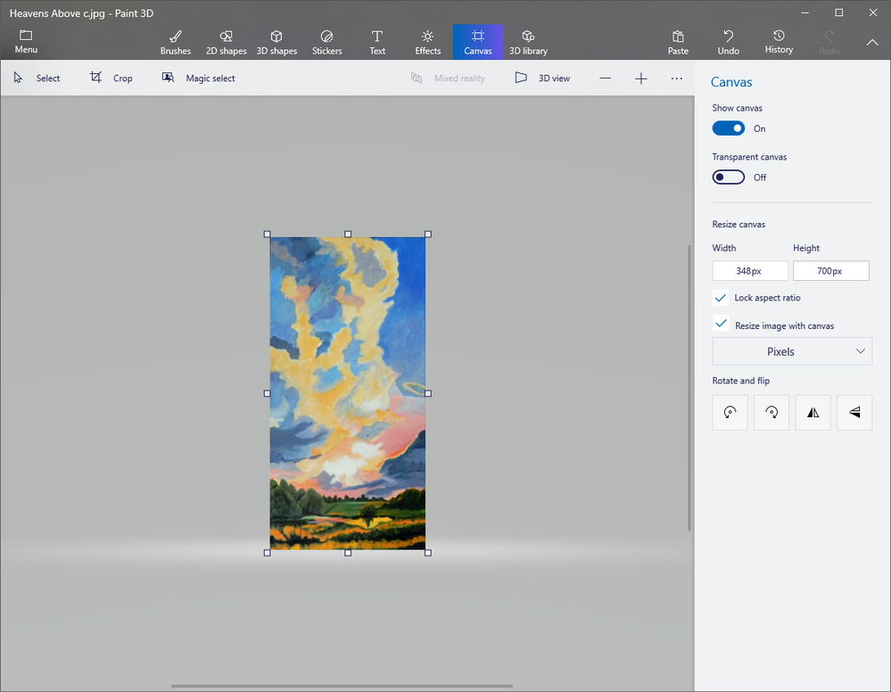Turn off the Show canvas toggle
Viewport: 891px width, 692px height.
pos(728,128)
